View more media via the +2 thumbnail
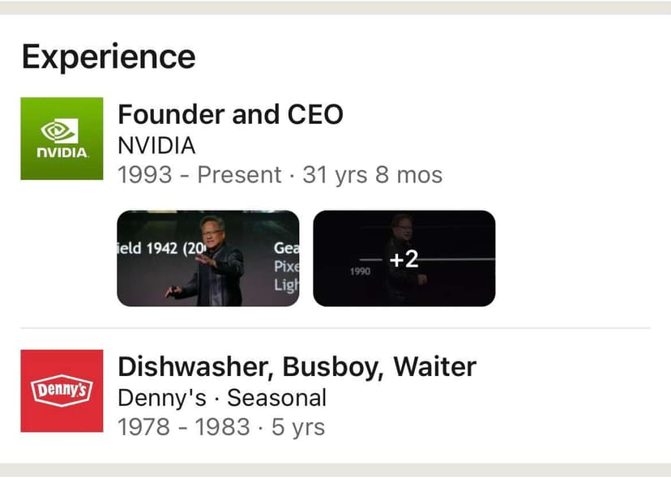The image size is (671, 478). tap(404, 258)
